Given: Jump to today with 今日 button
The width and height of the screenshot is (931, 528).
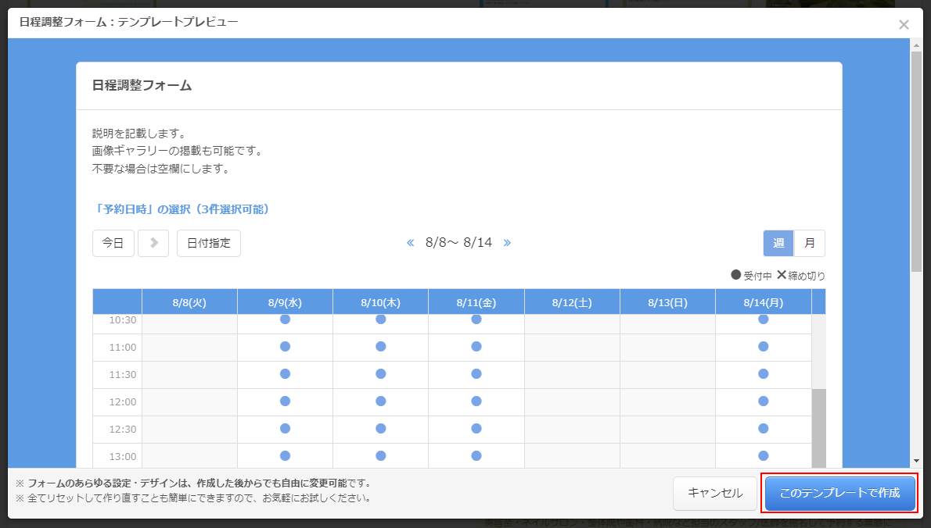Looking at the screenshot, I should click(113, 243).
